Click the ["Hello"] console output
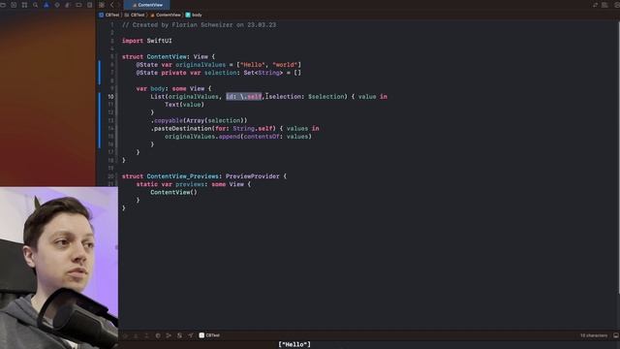Viewport: 620px width, 349px height. (294, 345)
